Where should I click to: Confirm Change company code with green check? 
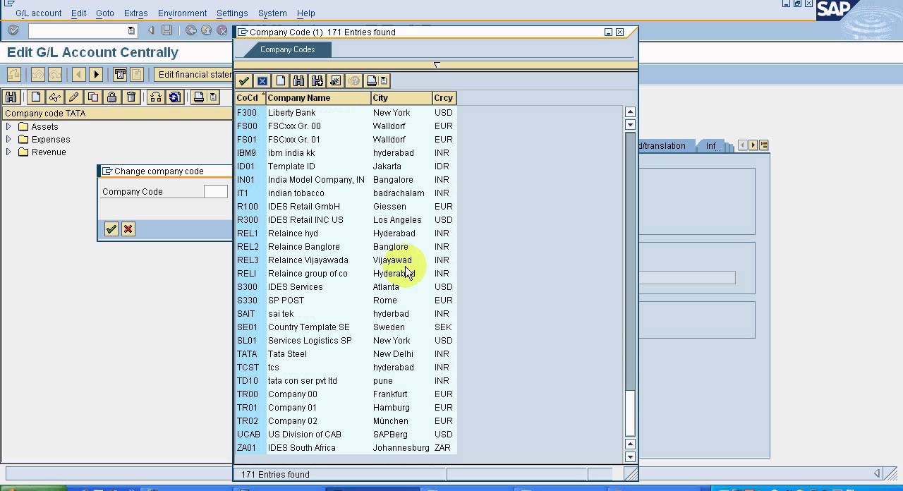click(111, 229)
